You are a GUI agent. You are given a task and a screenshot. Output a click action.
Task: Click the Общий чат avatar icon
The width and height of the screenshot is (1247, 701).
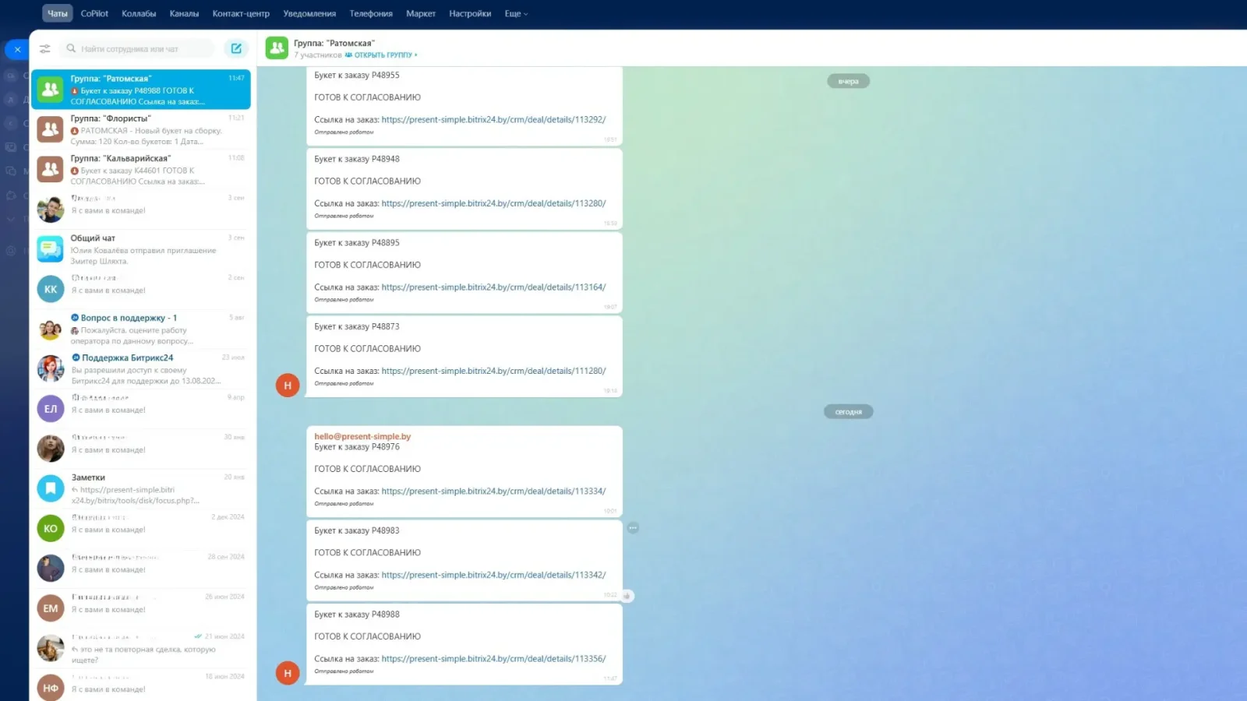(x=51, y=249)
